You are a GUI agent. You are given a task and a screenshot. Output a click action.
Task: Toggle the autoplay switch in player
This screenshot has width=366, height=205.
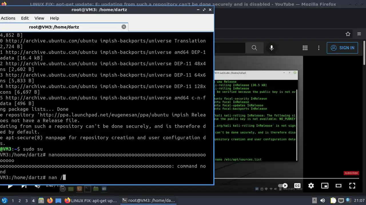(283, 186)
